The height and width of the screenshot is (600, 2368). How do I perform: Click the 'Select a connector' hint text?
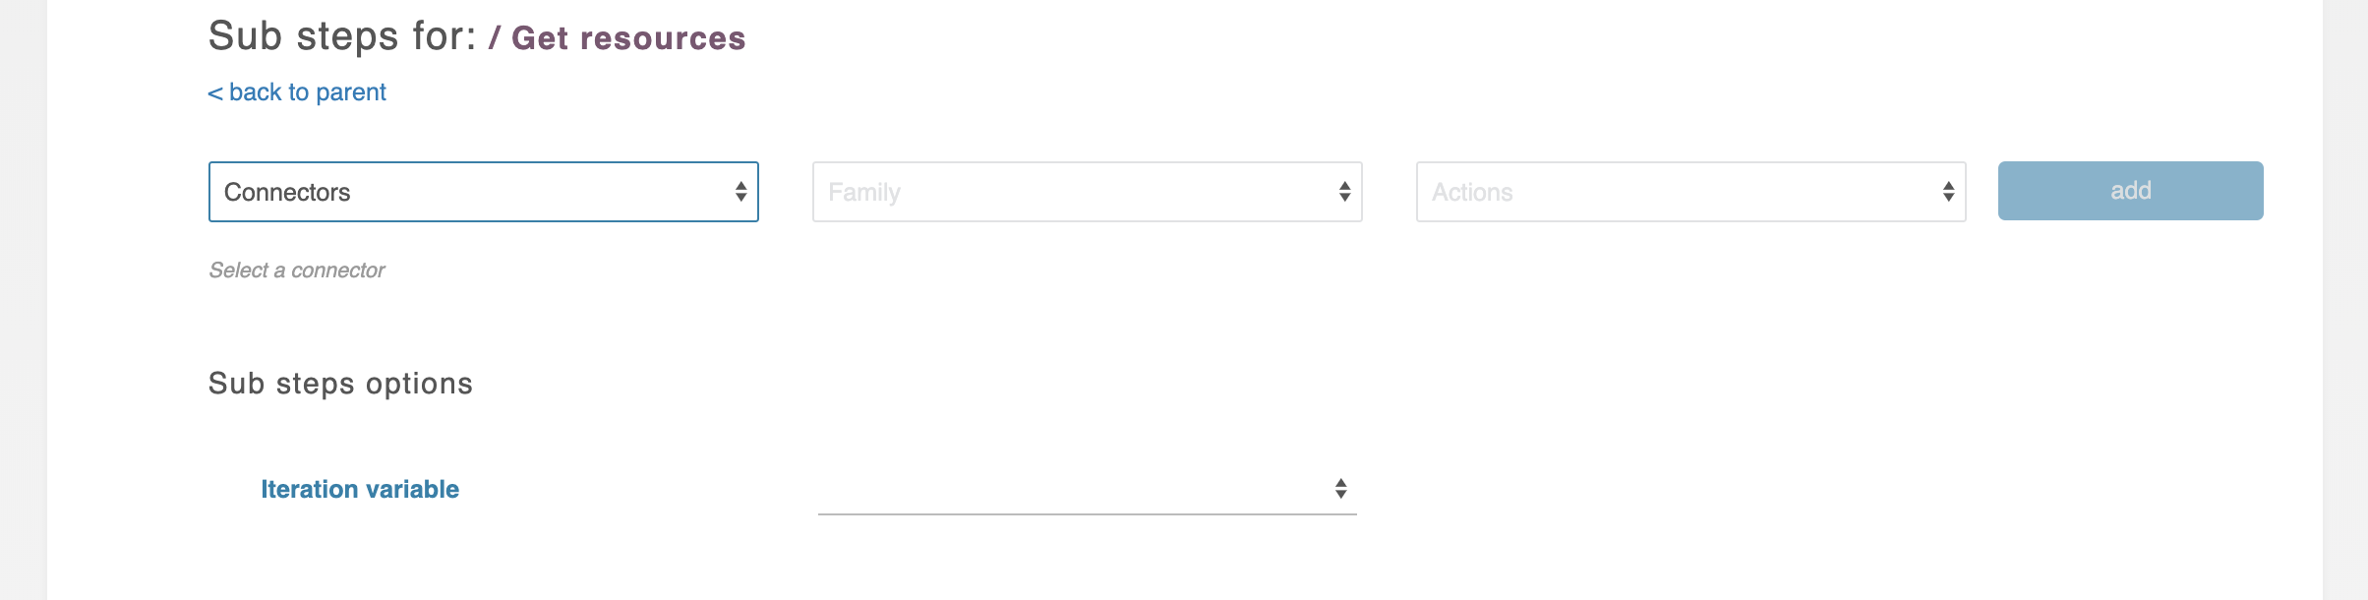[297, 270]
